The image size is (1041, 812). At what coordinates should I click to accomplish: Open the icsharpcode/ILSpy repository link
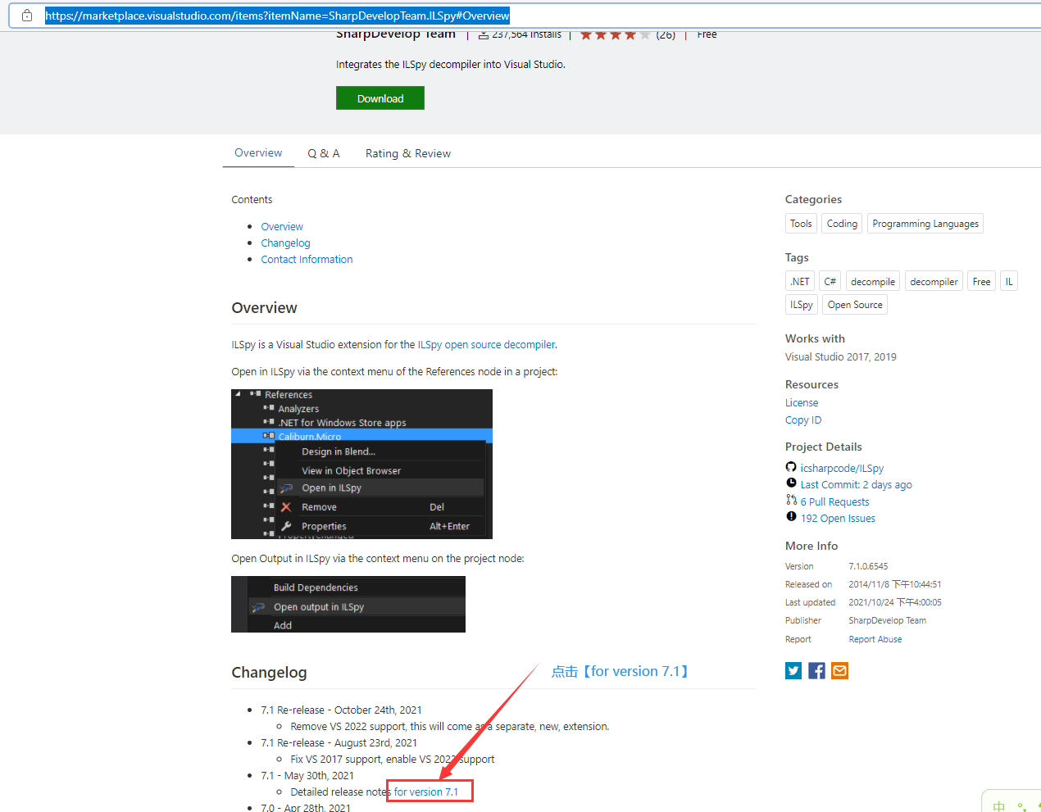click(x=842, y=469)
